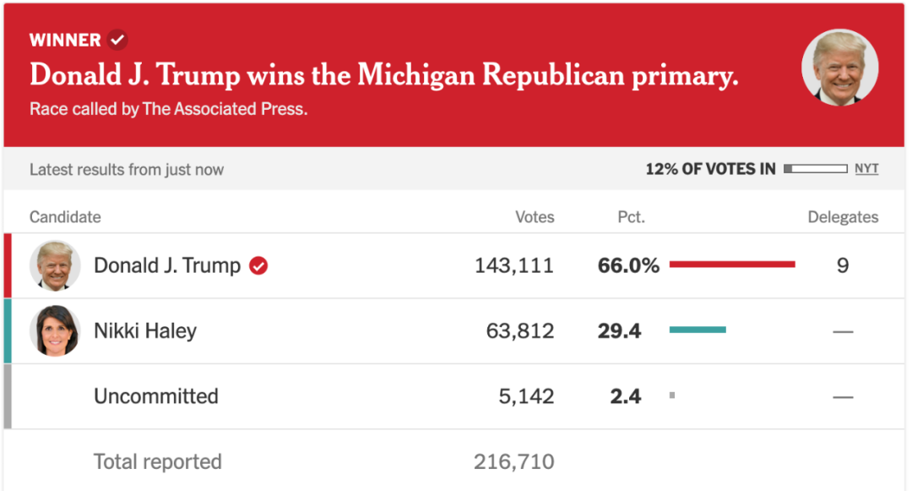Click the Delegates column header
This screenshot has height=491, width=912.
pos(843,217)
